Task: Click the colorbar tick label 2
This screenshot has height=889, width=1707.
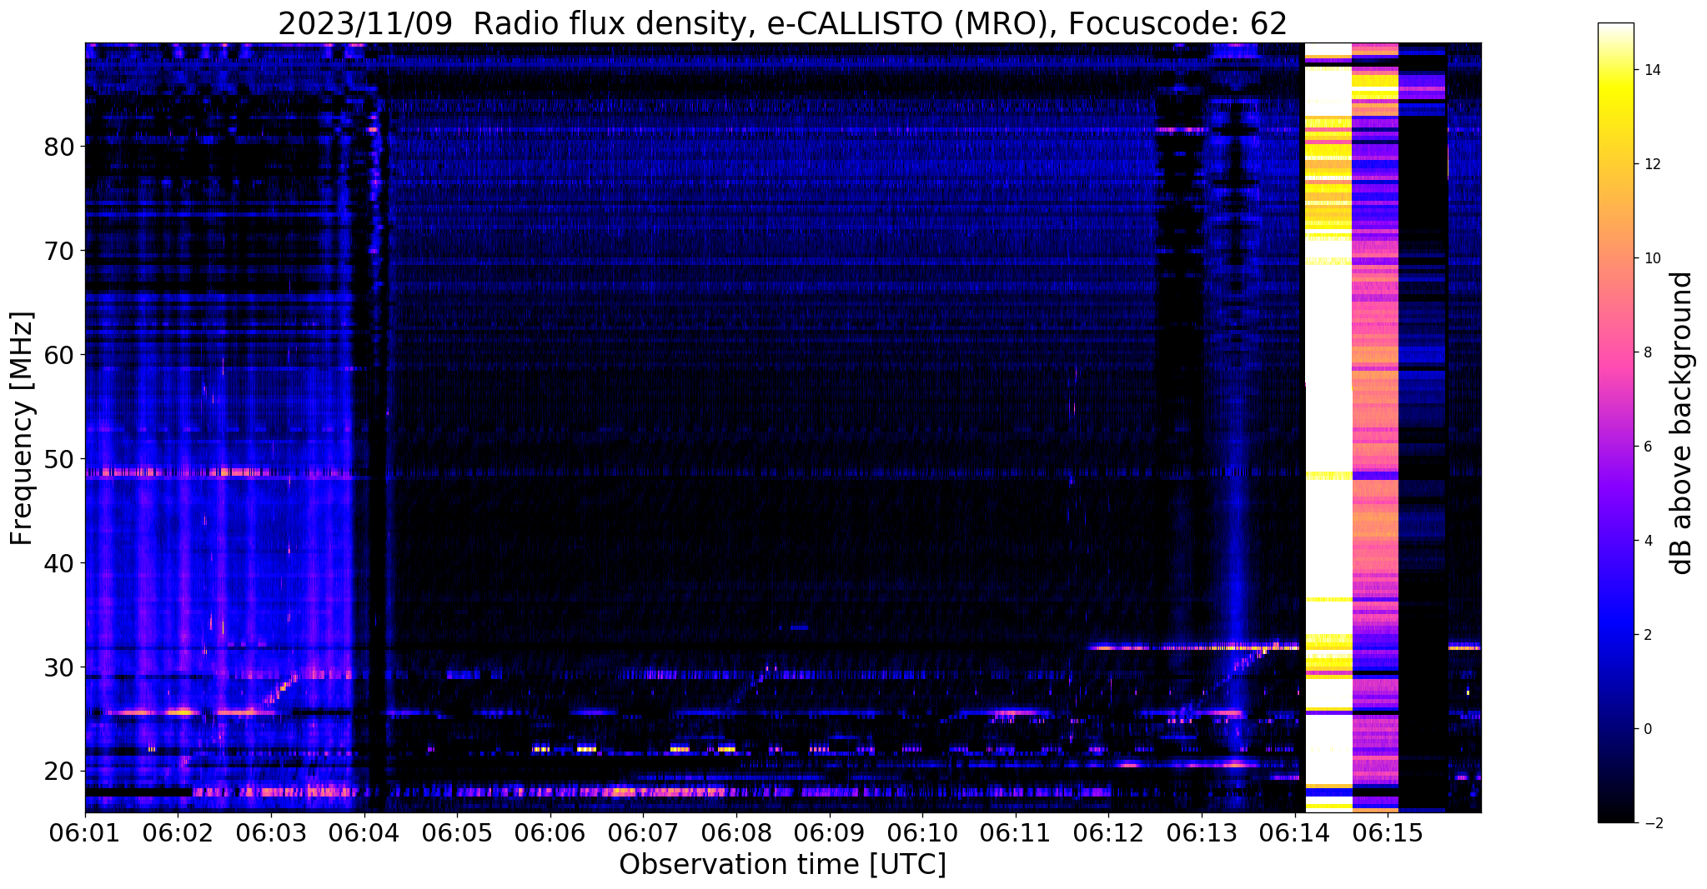Action: [x=1647, y=635]
